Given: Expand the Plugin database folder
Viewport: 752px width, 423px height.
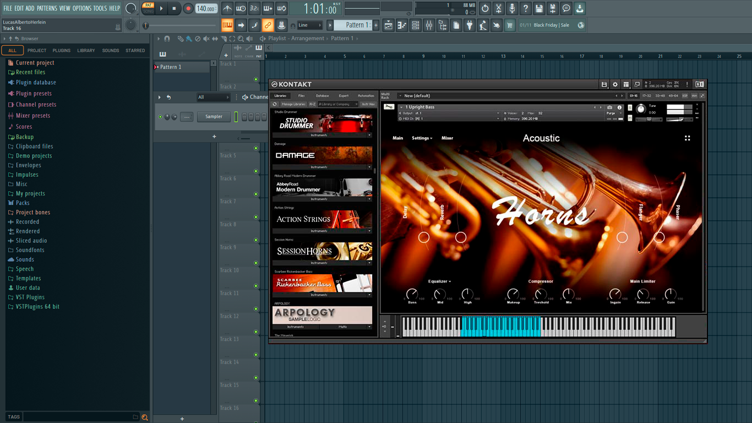Looking at the screenshot, I should [x=36, y=83].
